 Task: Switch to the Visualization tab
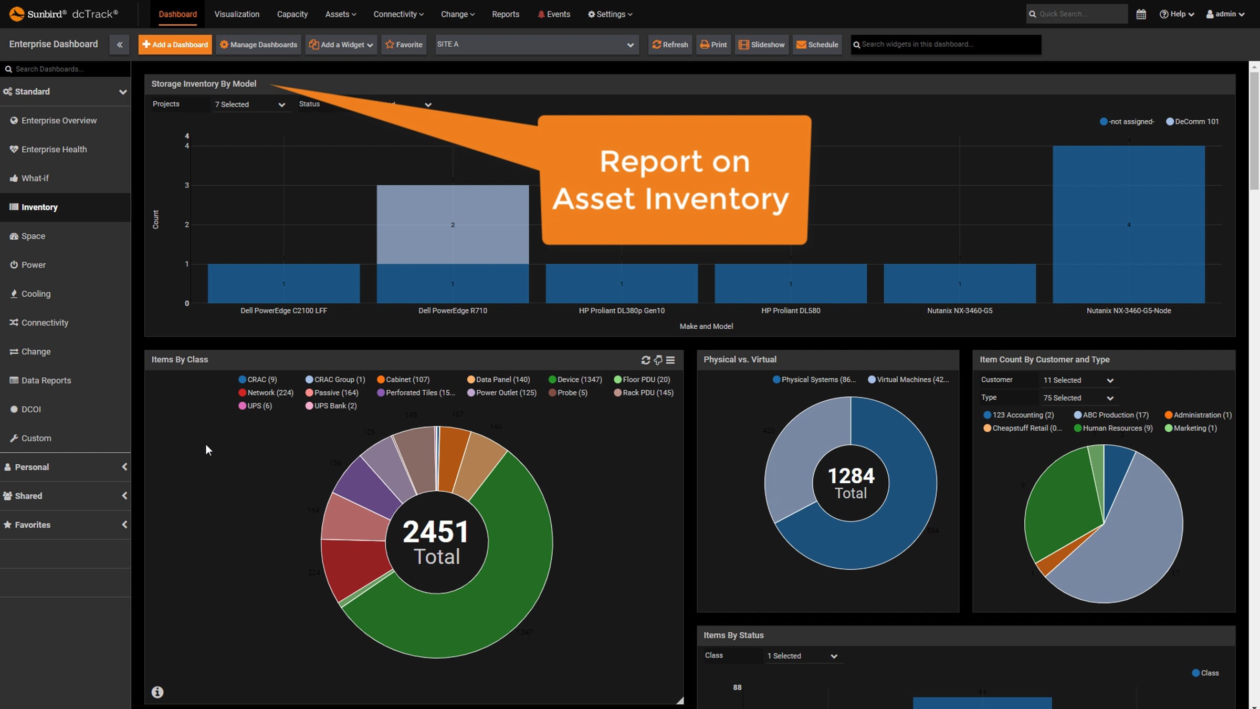(x=237, y=14)
